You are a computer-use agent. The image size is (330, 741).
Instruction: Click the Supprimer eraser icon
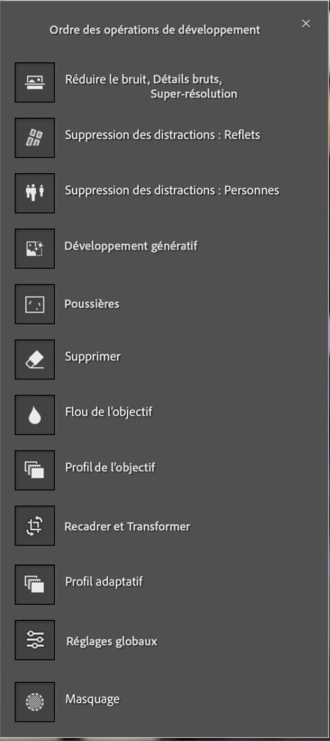(x=35, y=360)
